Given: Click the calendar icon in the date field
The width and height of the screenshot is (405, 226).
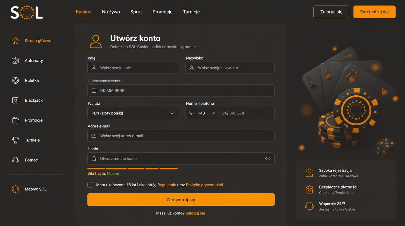Looking at the screenshot, I should 94,91.
